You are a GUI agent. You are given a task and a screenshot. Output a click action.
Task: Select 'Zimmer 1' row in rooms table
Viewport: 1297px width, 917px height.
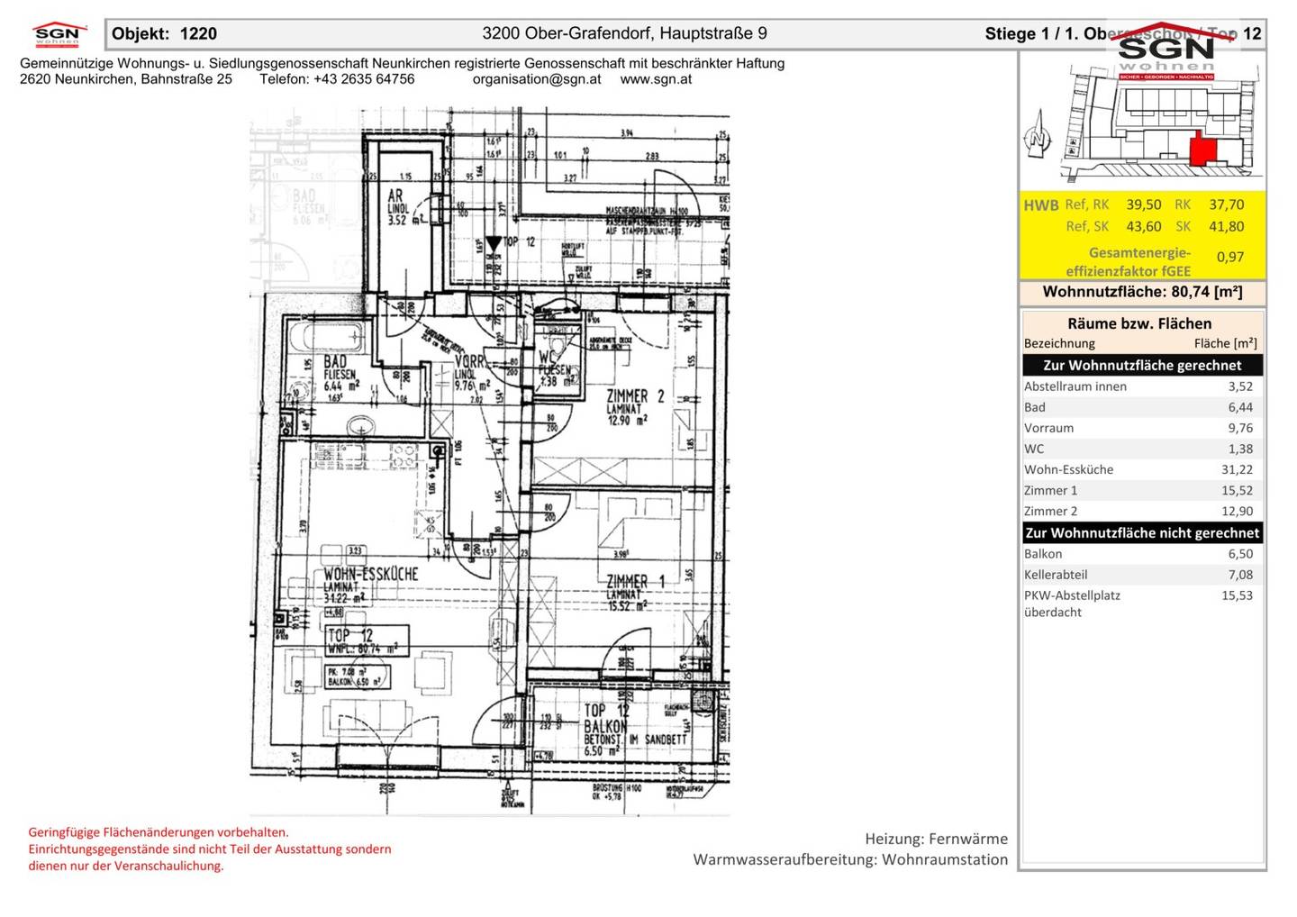1142,490
